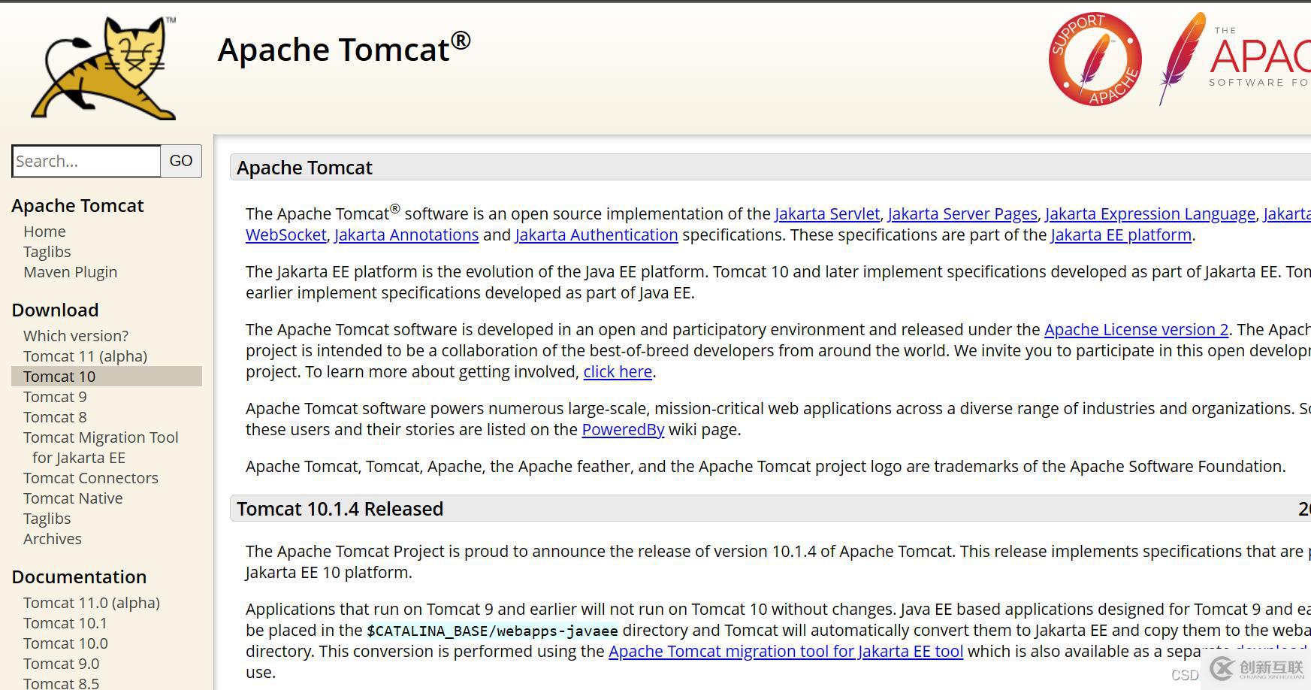Open Tomcat 10.1 documentation link
Screen dimensions: 1311x690
(65, 623)
